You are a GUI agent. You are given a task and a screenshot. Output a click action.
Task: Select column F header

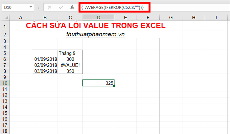(148, 18)
